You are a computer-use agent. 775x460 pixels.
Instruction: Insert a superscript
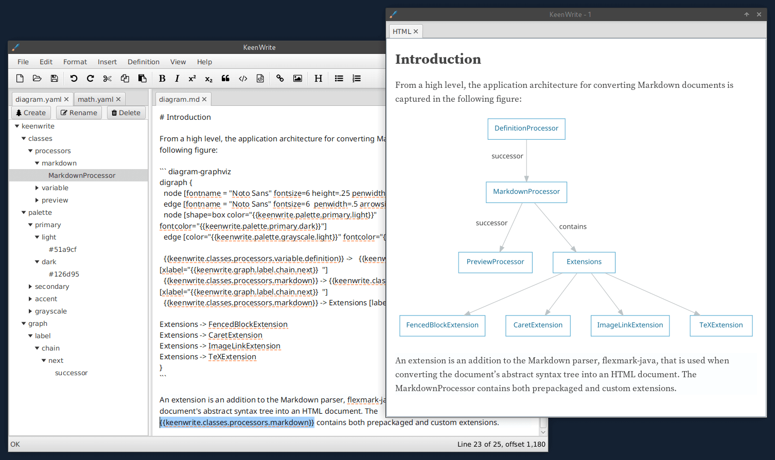coord(191,78)
